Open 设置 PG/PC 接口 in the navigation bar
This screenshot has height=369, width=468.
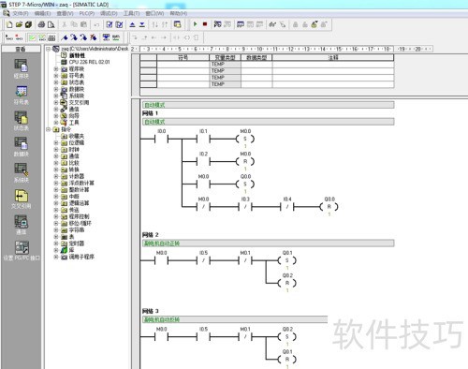pos(22,251)
